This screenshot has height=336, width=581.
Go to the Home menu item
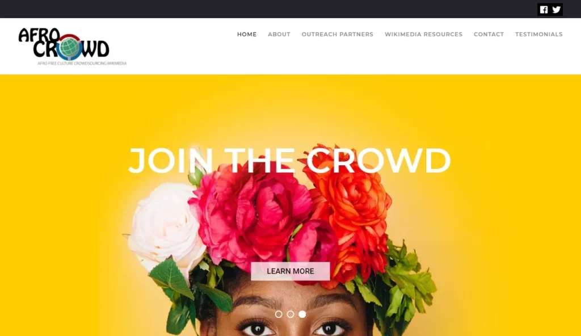pyautogui.click(x=247, y=34)
